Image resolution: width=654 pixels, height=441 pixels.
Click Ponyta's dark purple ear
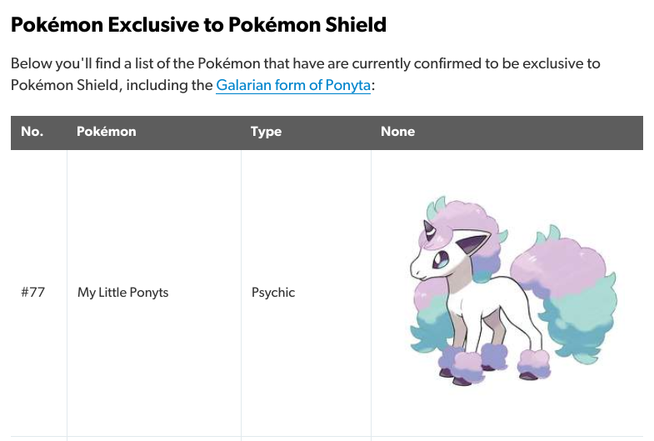point(472,243)
